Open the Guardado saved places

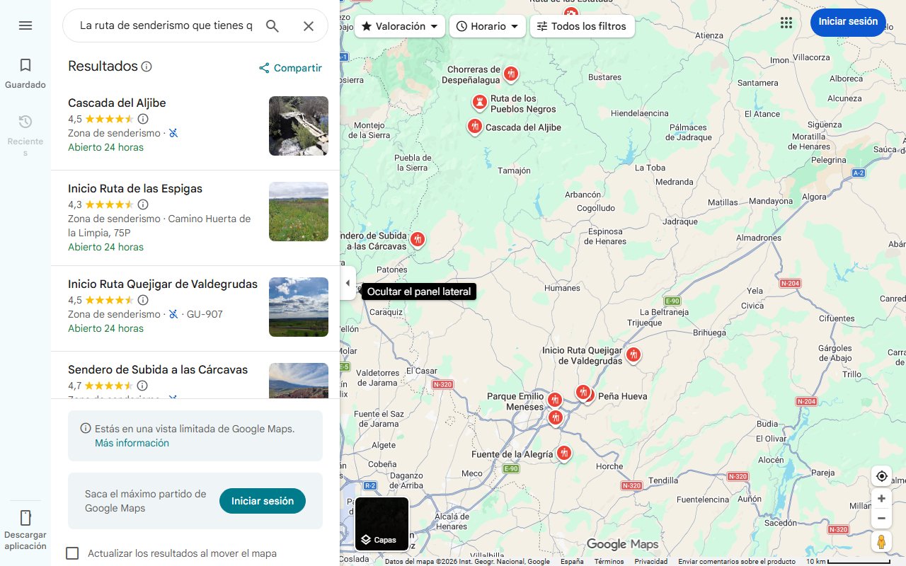coord(25,73)
